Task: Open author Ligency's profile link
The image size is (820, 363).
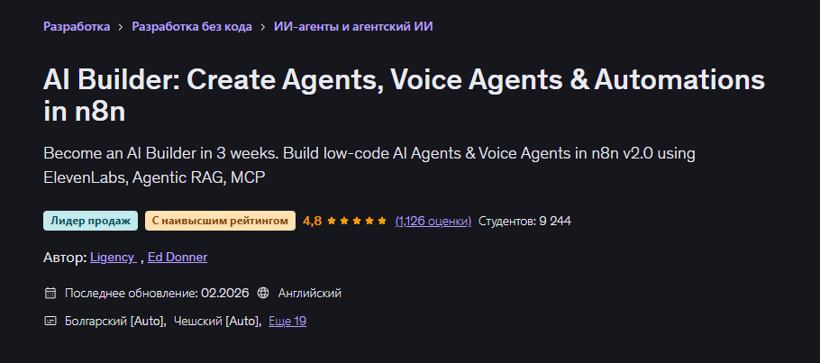Action: click(112, 258)
